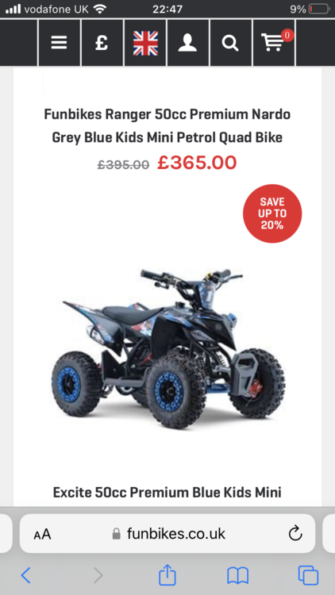This screenshot has width=335, height=595.
Task: Tap the Safari forward arrow
Action: 98,576
